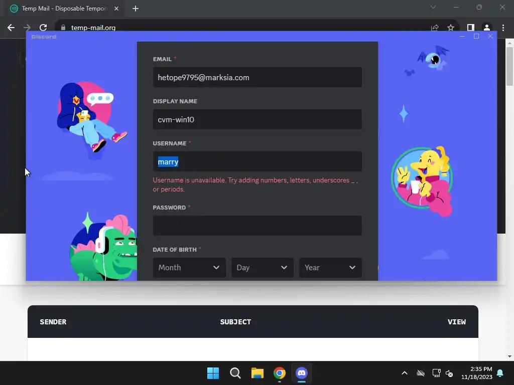Open the Chrome tab search chevron
Image resolution: width=514 pixels, height=385 pixels.
433,7
